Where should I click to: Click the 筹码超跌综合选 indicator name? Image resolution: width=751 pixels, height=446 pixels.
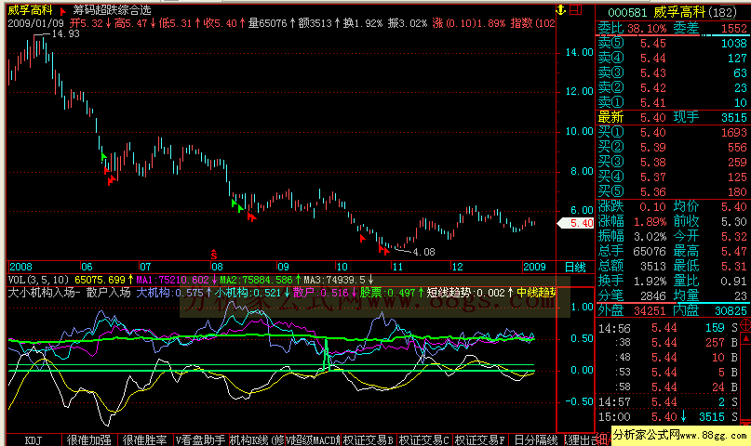[112, 10]
